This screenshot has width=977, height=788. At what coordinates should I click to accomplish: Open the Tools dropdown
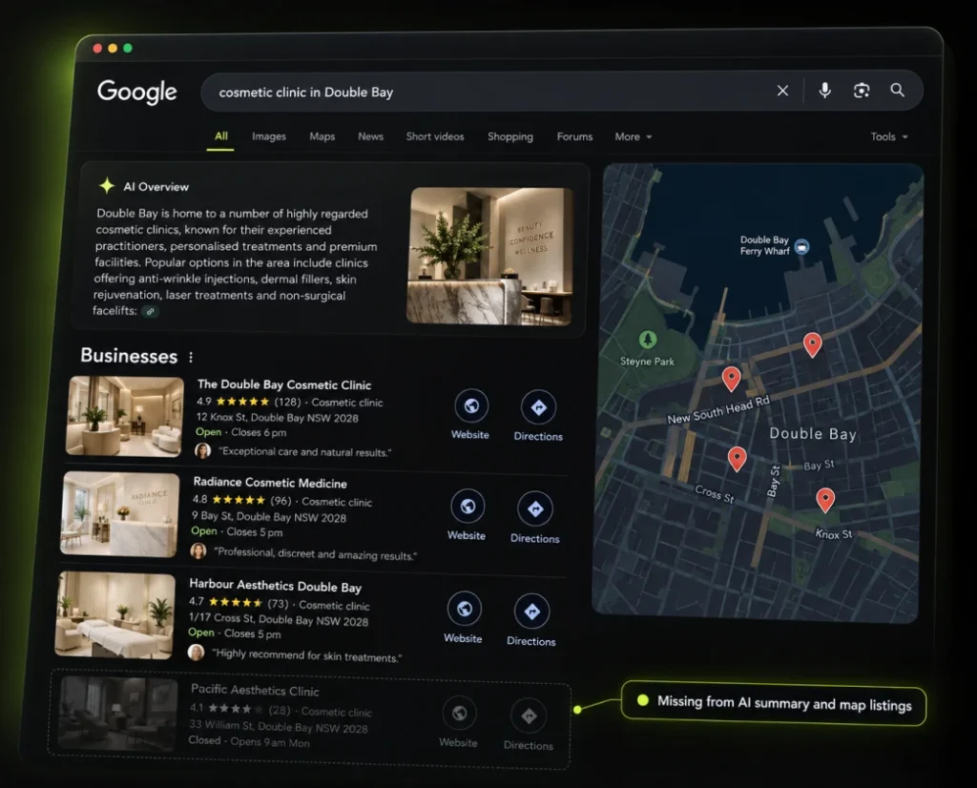tap(889, 136)
